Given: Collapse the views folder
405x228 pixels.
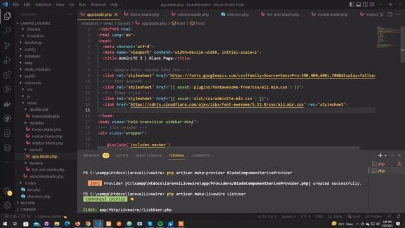Looking at the screenshot, I should (32, 103).
